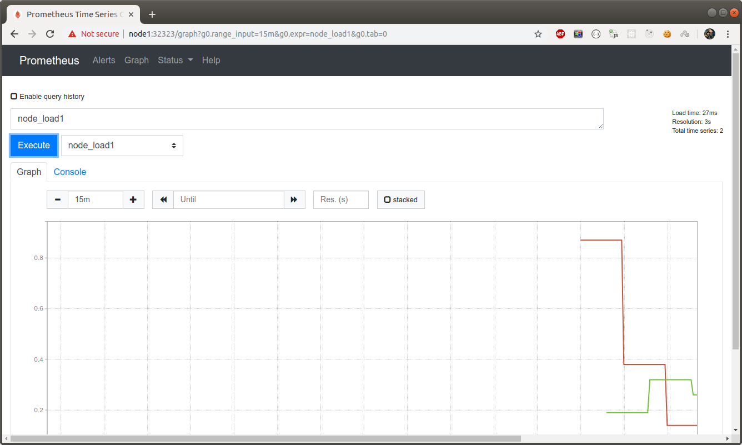Click the browser back arrow
742x445 pixels.
click(15, 34)
